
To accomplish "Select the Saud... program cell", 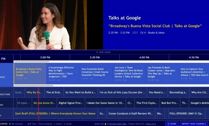I will click(x=19, y=92).
